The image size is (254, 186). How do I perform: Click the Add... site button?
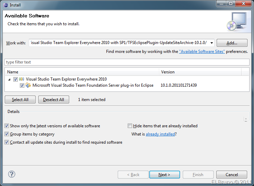[232, 43]
